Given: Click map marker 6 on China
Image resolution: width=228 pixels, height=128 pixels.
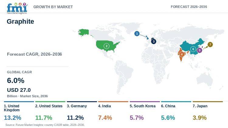Looking at the screenshot, I should (x=193, y=49).
